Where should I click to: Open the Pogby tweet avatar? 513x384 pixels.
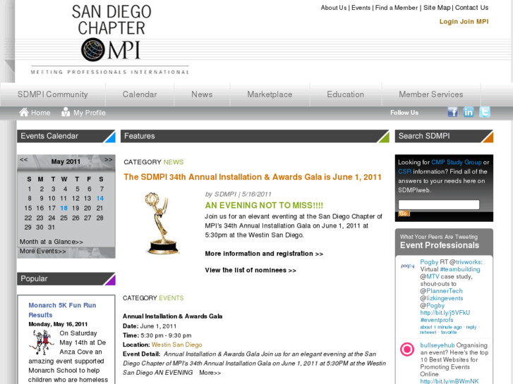tap(407, 266)
